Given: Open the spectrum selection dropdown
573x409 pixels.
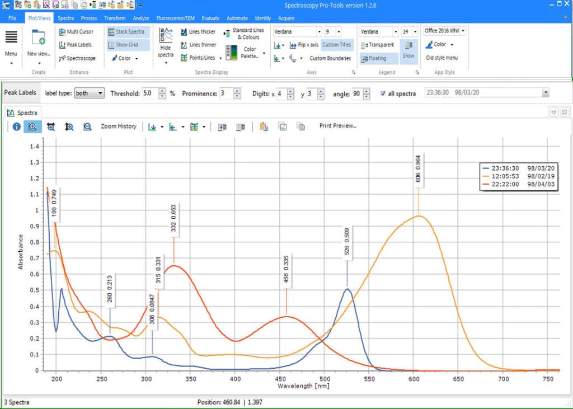Looking at the screenshot, I should pyautogui.click(x=546, y=92).
